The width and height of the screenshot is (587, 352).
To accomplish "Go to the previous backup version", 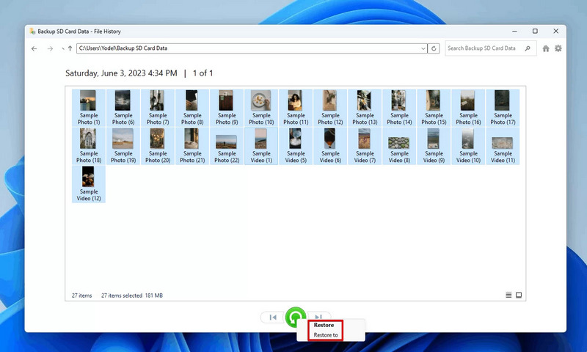I will click(272, 318).
